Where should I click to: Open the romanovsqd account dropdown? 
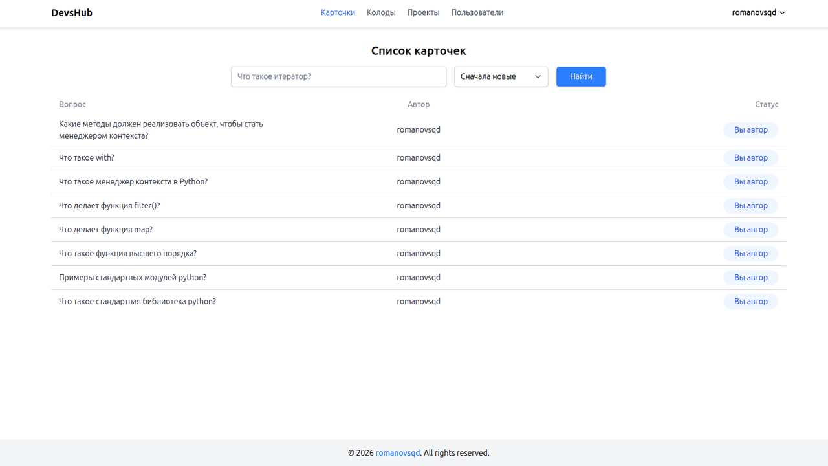tap(754, 12)
